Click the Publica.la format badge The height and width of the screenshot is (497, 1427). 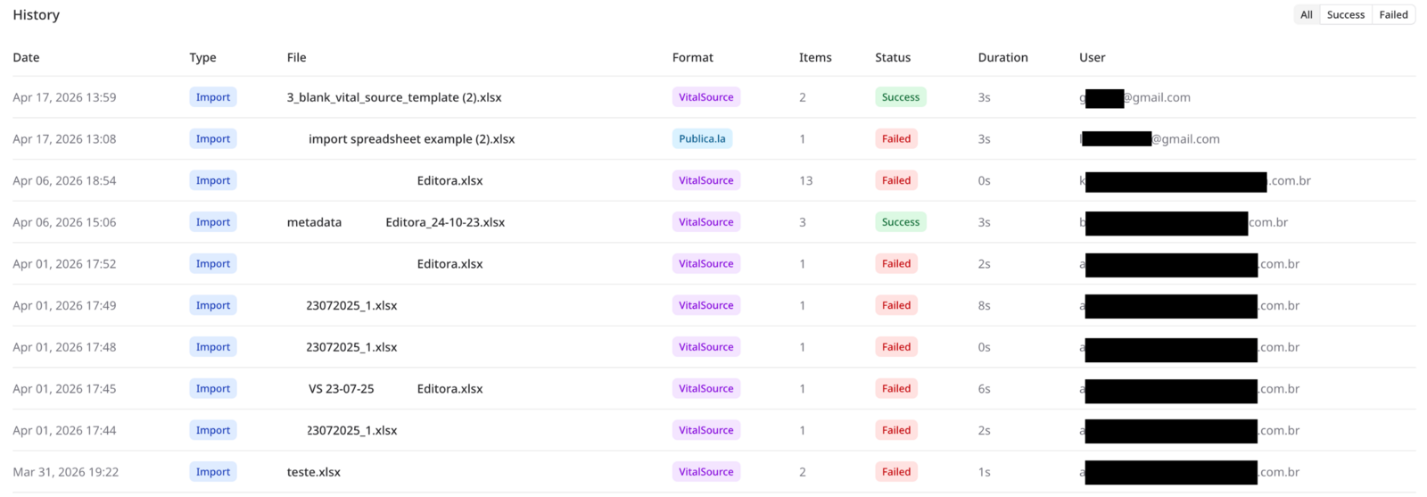702,139
